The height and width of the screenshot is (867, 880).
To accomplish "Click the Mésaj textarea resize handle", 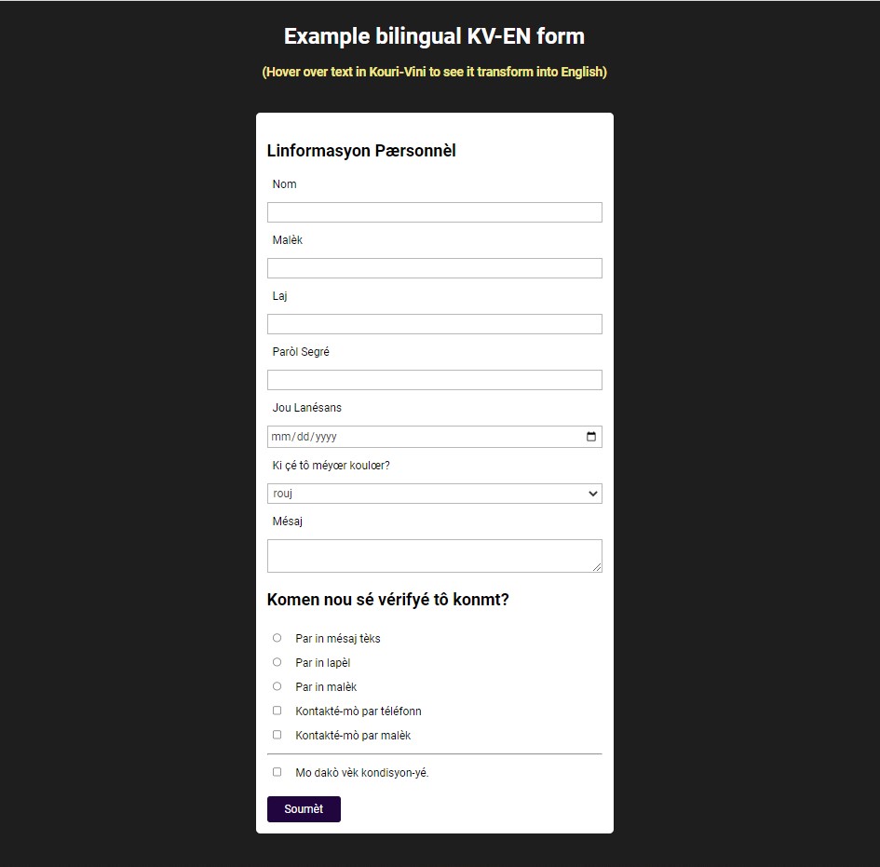I will (x=599, y=568).
